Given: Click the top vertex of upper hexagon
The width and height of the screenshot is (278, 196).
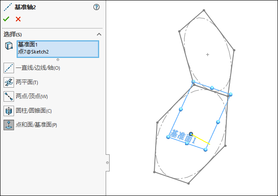Looking at the screenshot, I should (204, 11).
